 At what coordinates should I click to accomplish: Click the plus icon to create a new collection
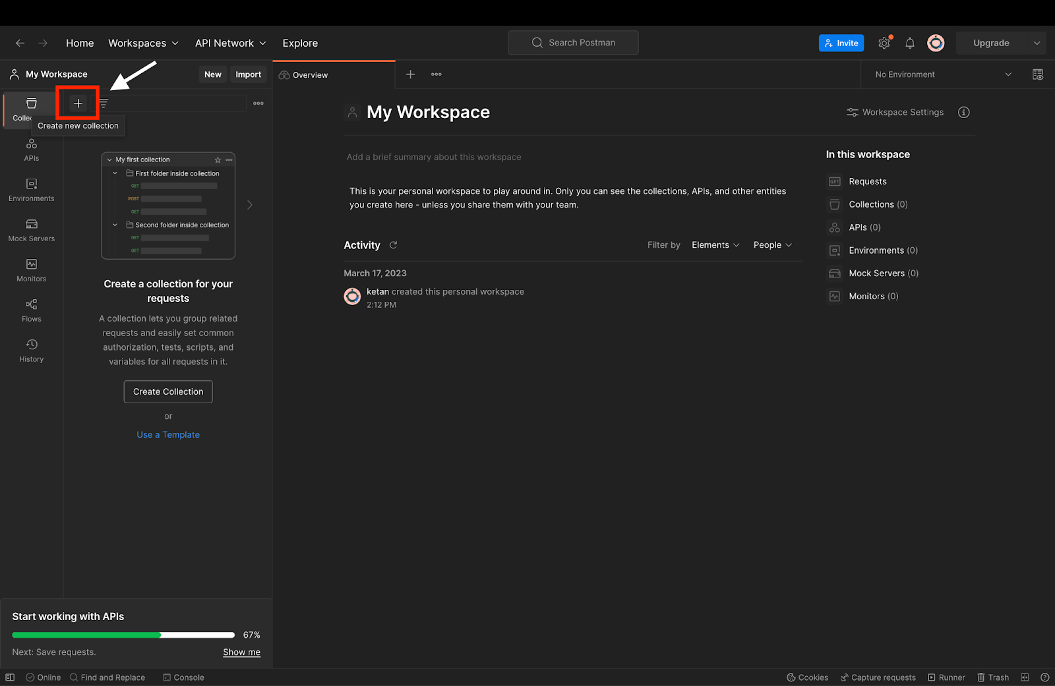point(78,103)
